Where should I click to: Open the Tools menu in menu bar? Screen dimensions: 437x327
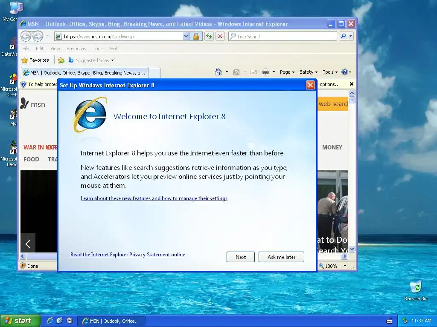coord(98,49)
